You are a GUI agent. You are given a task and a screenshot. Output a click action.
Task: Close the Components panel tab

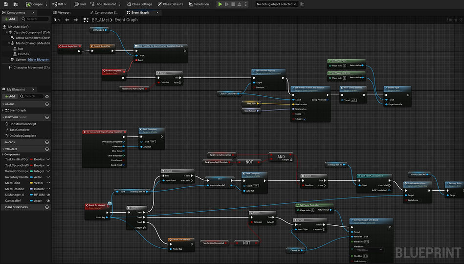click(x=33, y=12)
